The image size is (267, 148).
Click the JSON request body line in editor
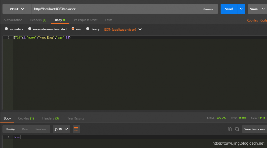[x=42, y=38]
